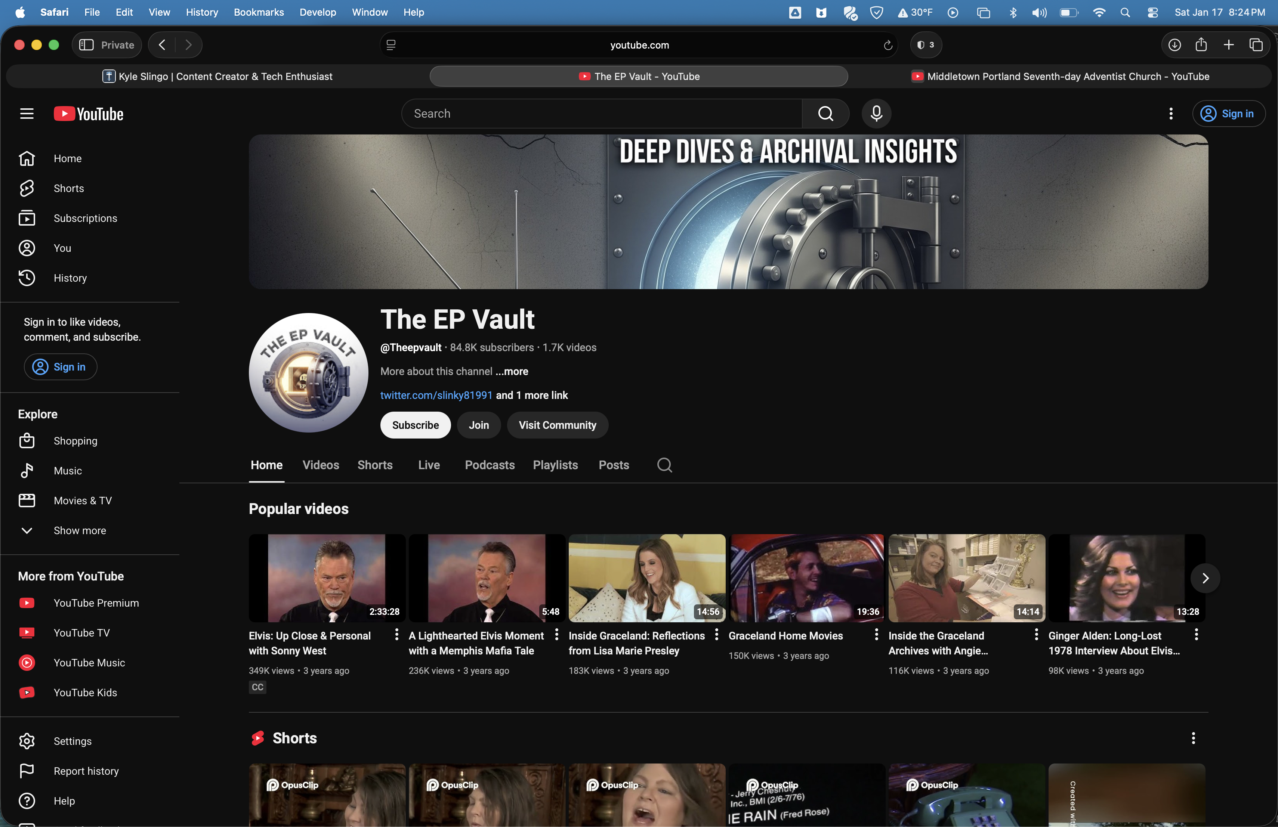Open macOS Control Center in menu bar
The width and height of the screenshot is (1278, 827).
click(1152, 12)
